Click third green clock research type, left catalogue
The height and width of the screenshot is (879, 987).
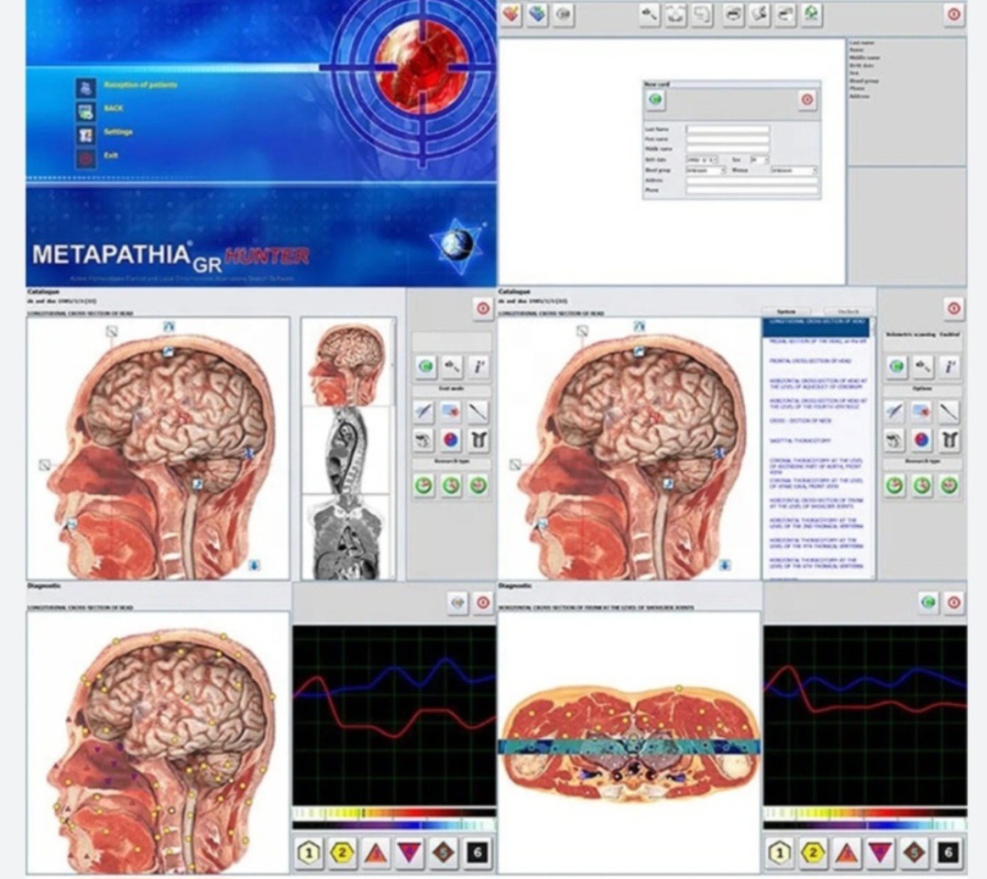tap(478, 485)
